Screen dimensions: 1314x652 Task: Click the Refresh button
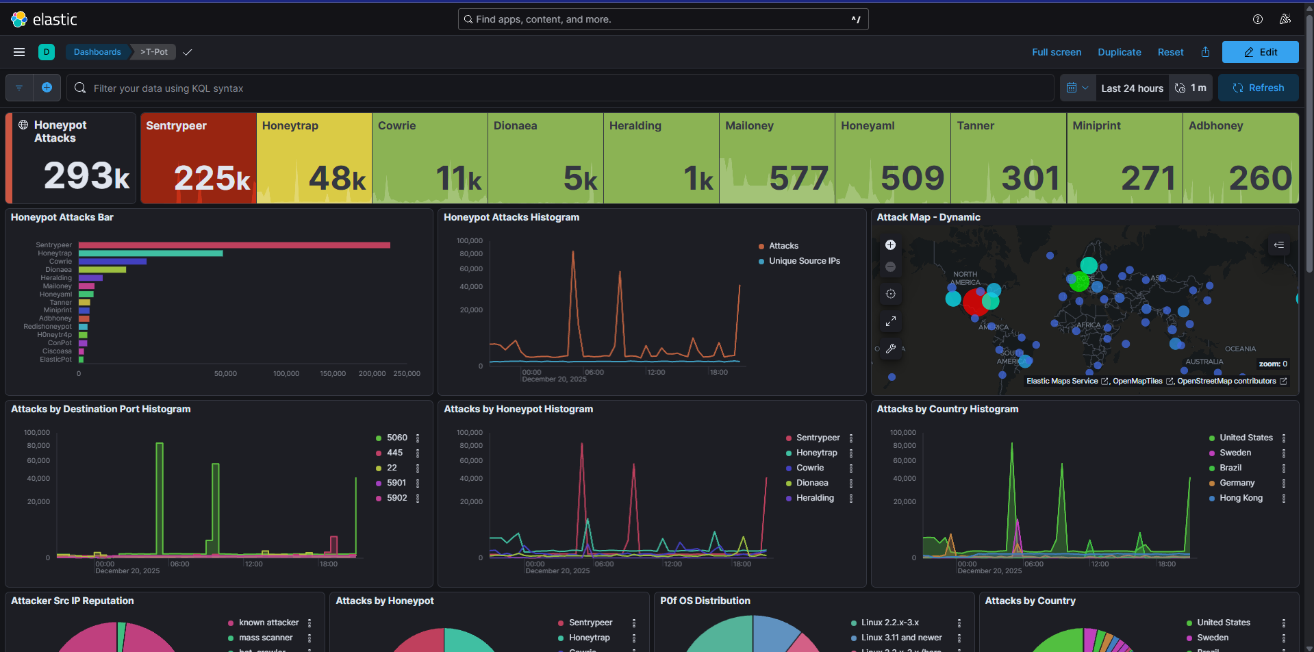pyautogui.click(x=1258, y=88)
